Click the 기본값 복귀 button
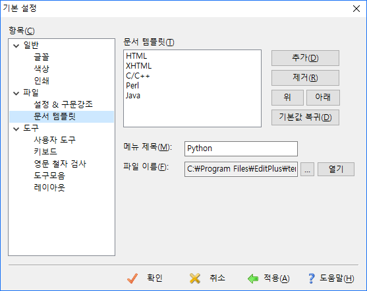Image resolution: width=367 pixels, height=291 pixels. [305, 117]
